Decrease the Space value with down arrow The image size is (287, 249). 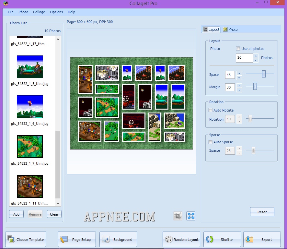239,77
